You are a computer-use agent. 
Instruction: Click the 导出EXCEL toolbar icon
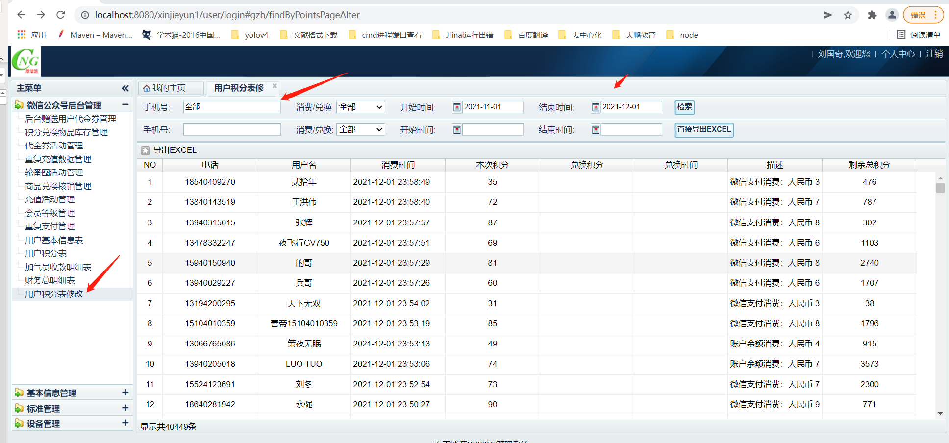click(145, 150)
